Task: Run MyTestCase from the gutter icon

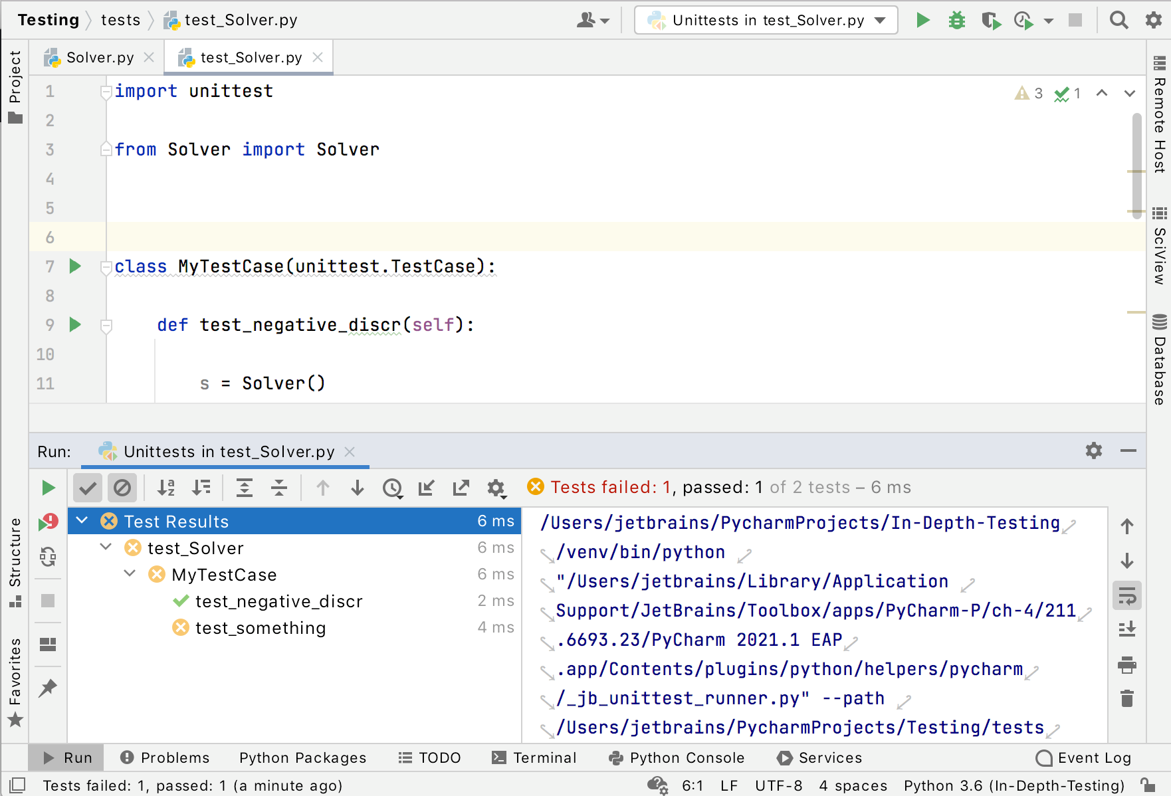Action: tap(74, 266)
